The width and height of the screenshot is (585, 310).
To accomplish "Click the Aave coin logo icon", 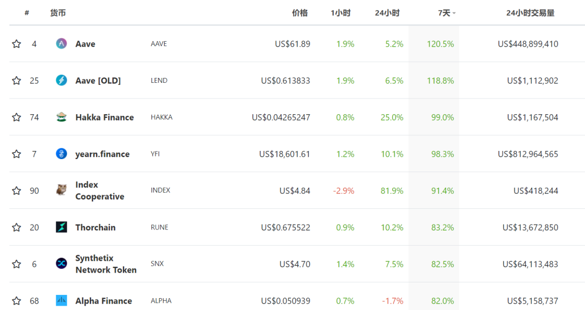I will [x=61, y=44].
